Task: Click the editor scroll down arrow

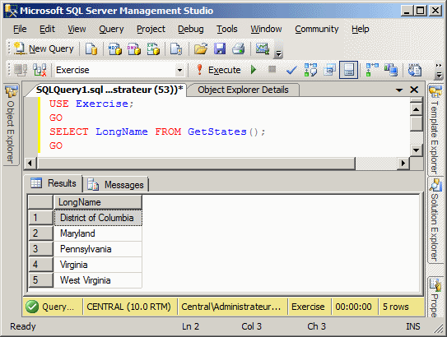Action: click(x=417, y=150)
